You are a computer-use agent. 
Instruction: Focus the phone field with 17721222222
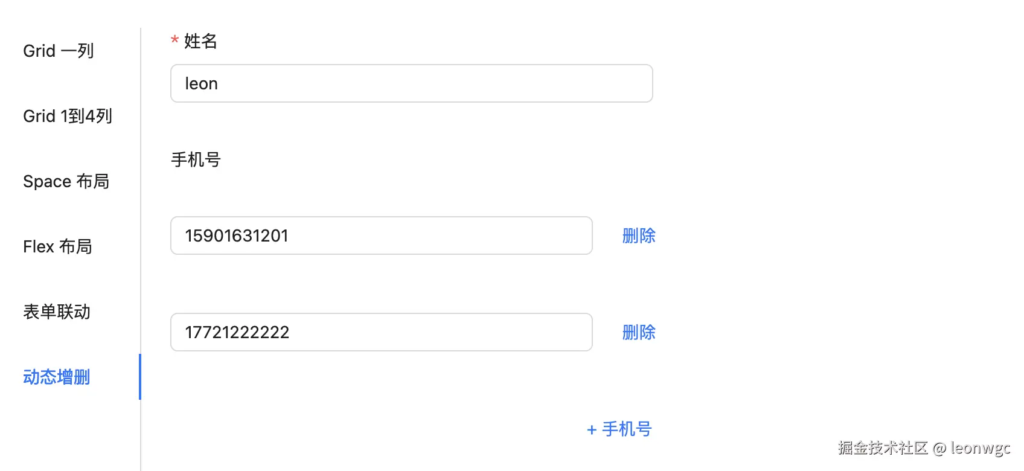click(381, 332)
